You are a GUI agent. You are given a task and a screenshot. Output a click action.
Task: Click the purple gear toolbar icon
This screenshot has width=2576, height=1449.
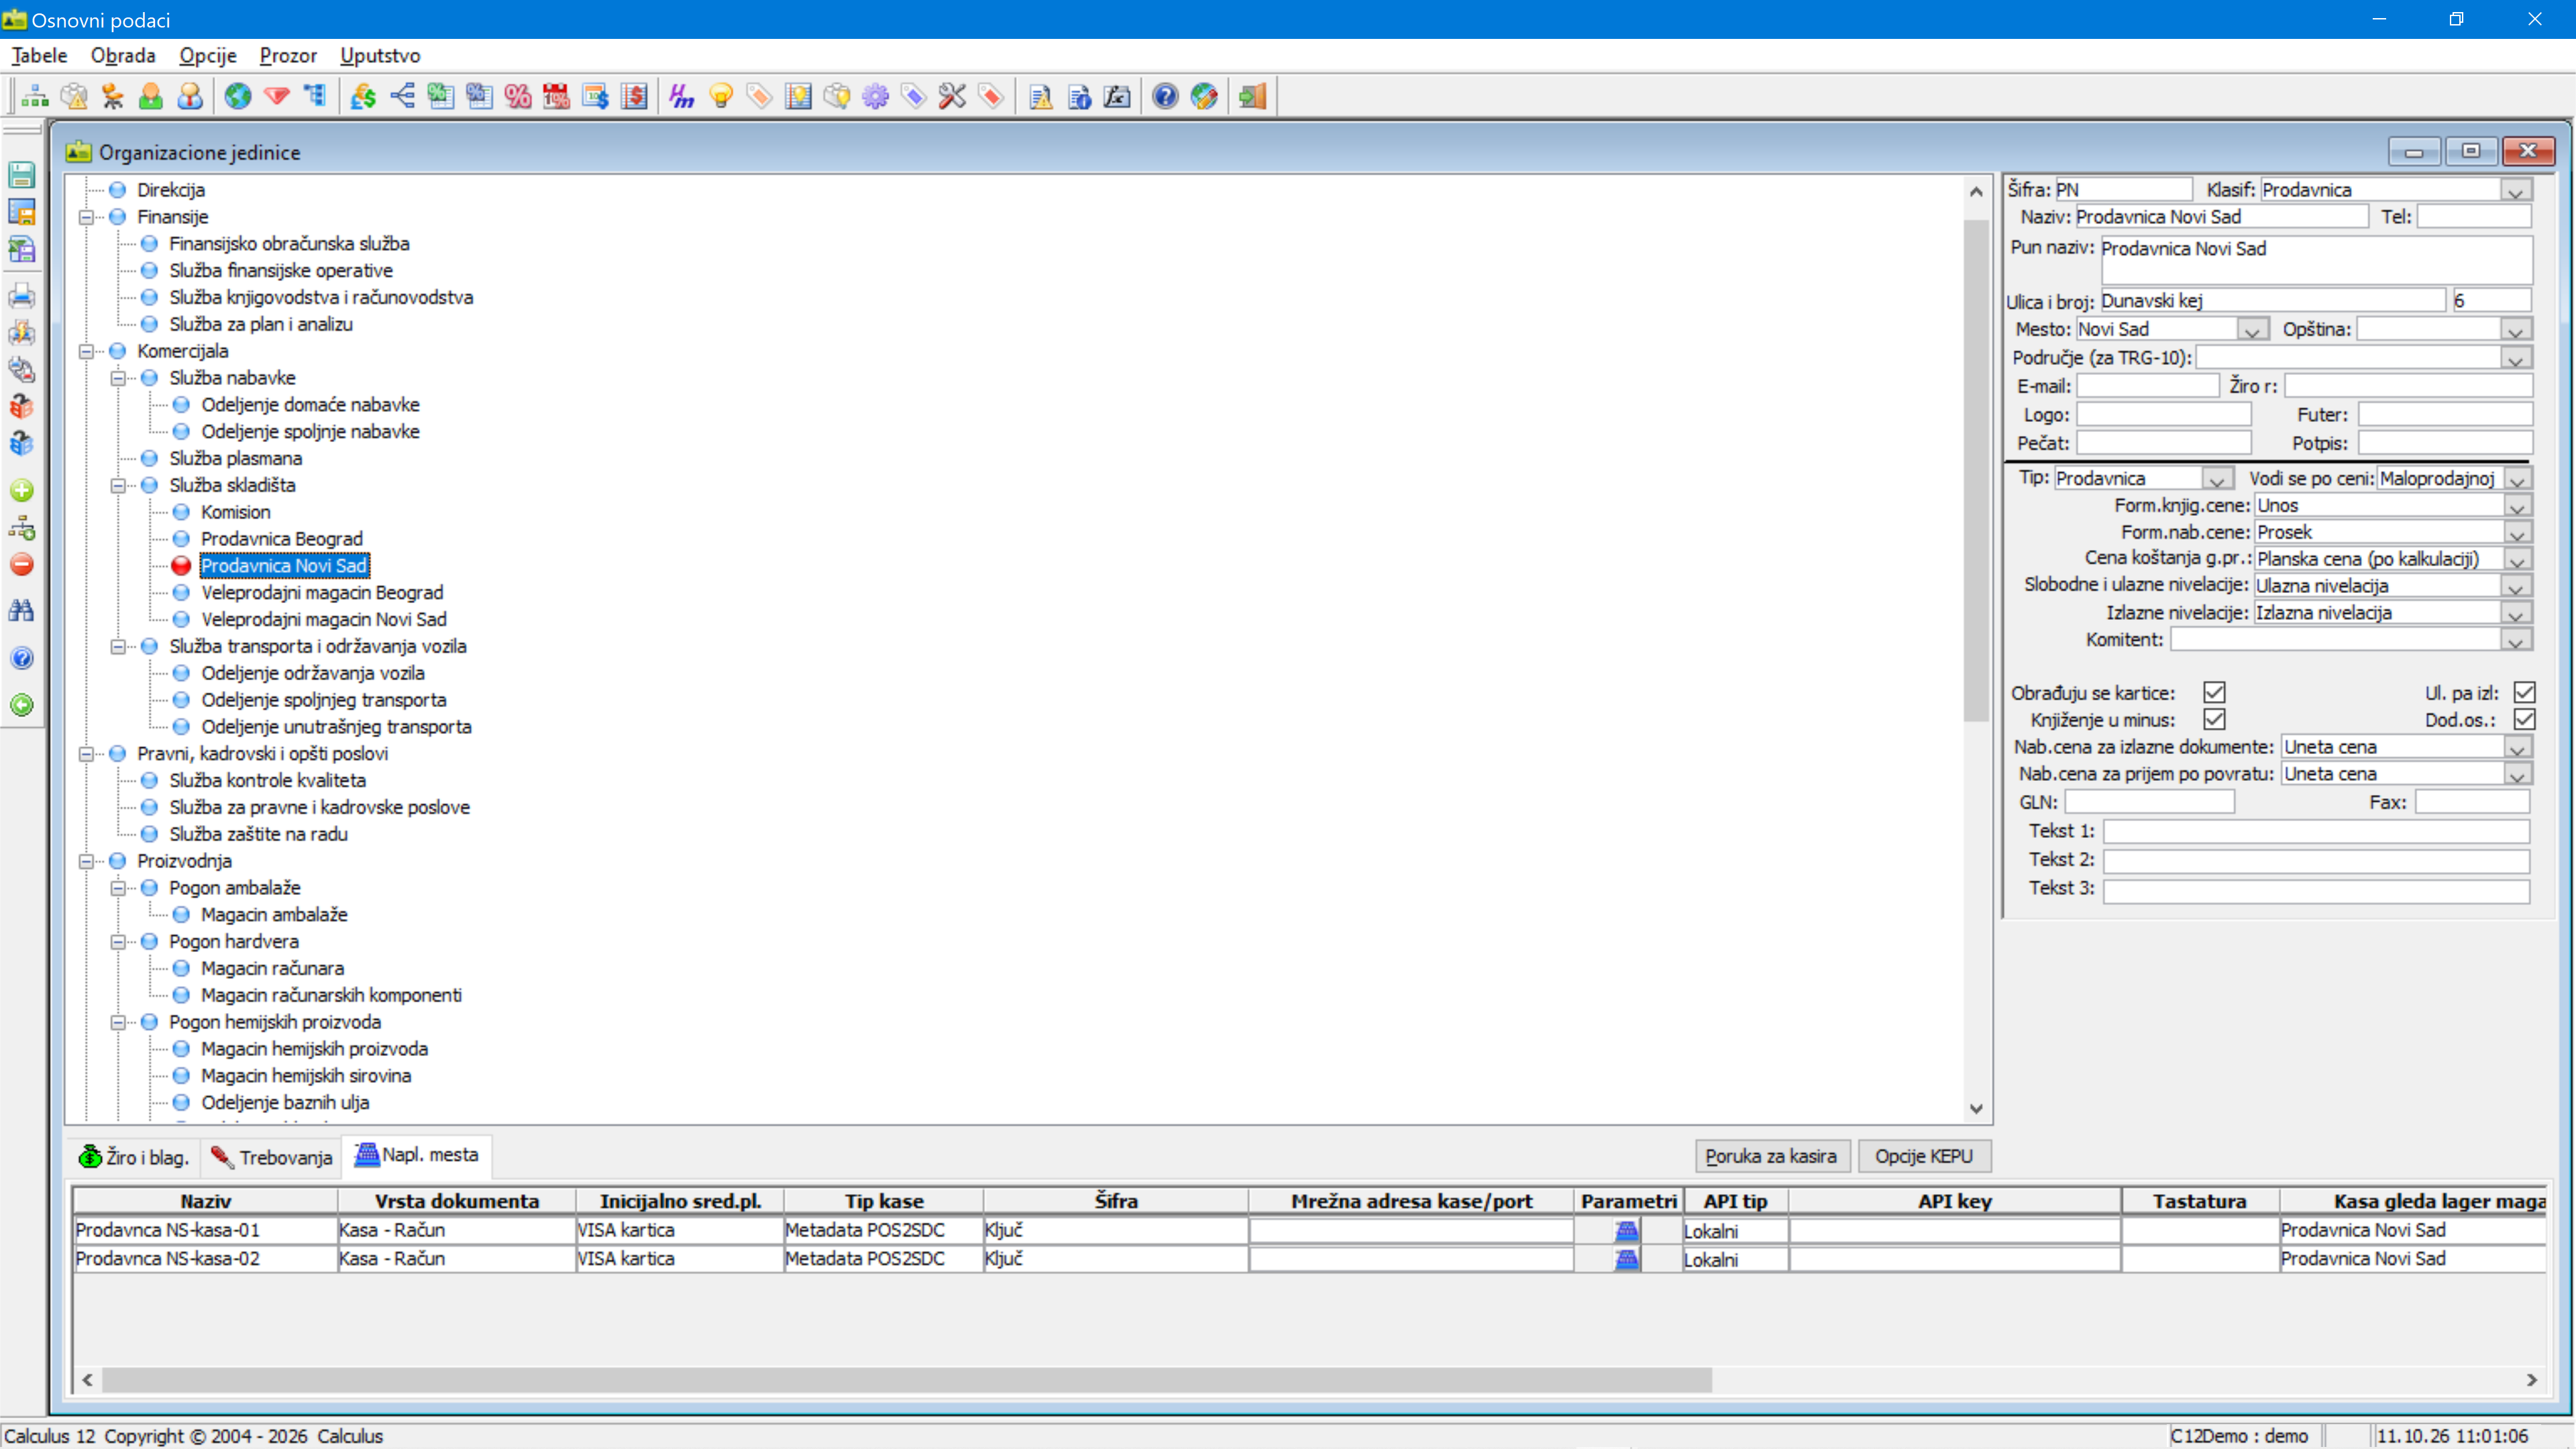pyautogui.click(x=875, y=96)
